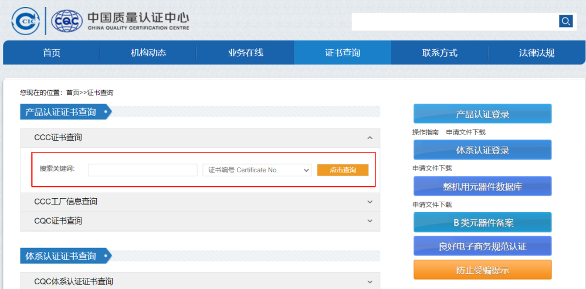Open the 操作指南 link
Image resolution: width=586 pixels, height=289 pixels.
coord(425,132)
